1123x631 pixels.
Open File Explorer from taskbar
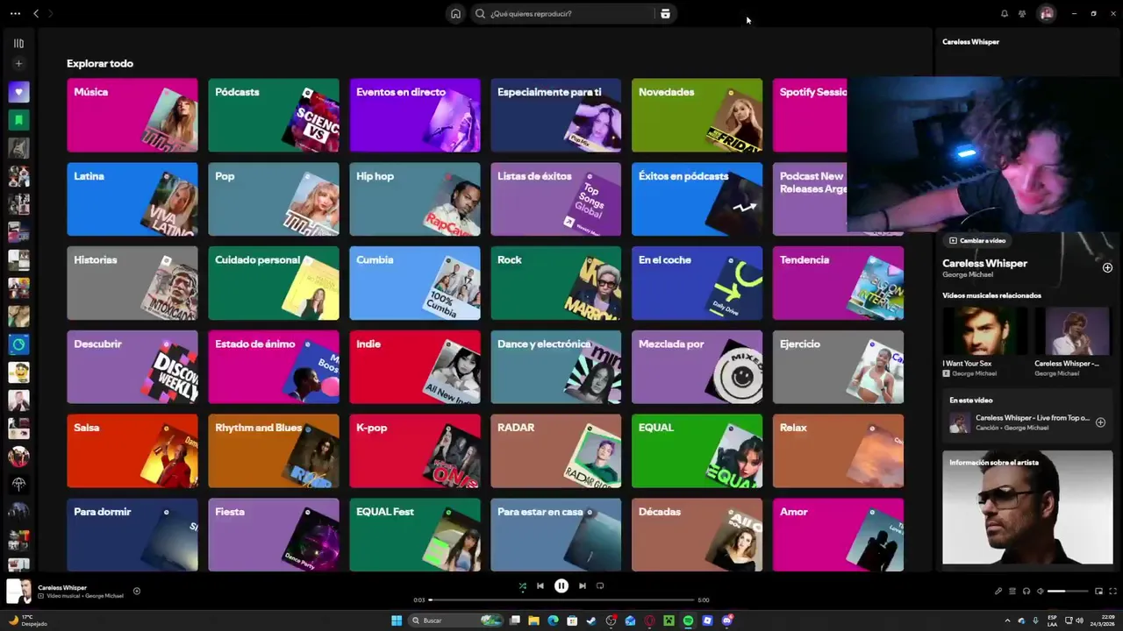[x=533, y=620]
